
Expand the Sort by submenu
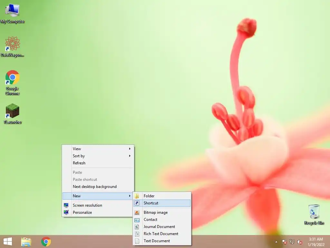coord(98,156)
